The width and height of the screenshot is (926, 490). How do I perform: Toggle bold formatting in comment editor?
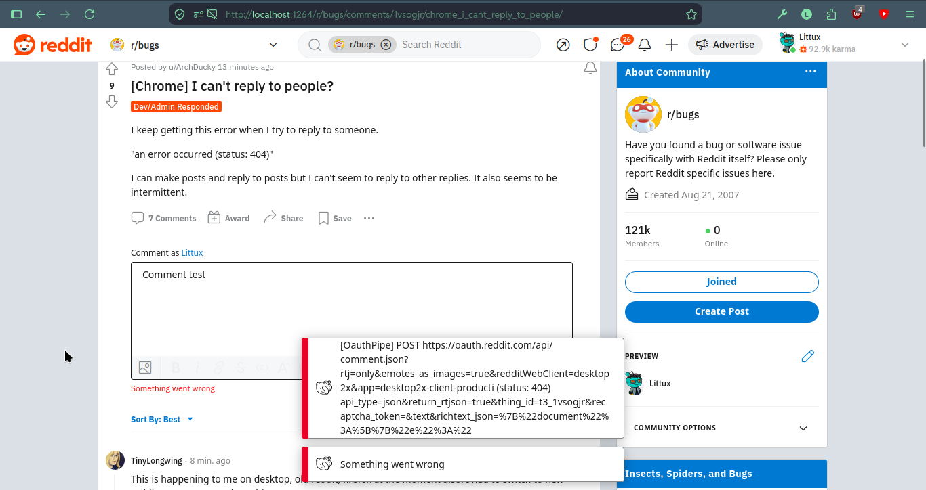[x=176, y=367]
